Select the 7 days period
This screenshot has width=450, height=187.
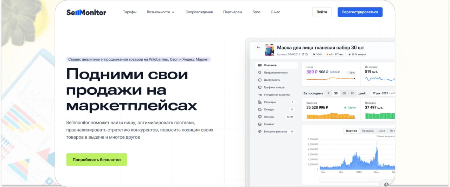(x=328, y=93)
